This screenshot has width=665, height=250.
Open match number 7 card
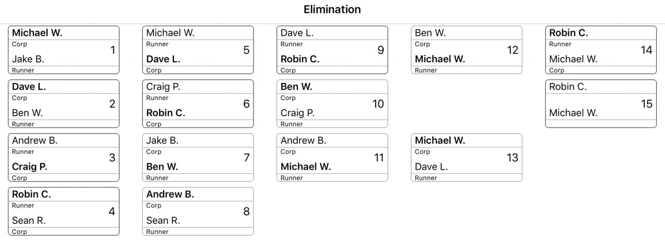coord(198,158)
